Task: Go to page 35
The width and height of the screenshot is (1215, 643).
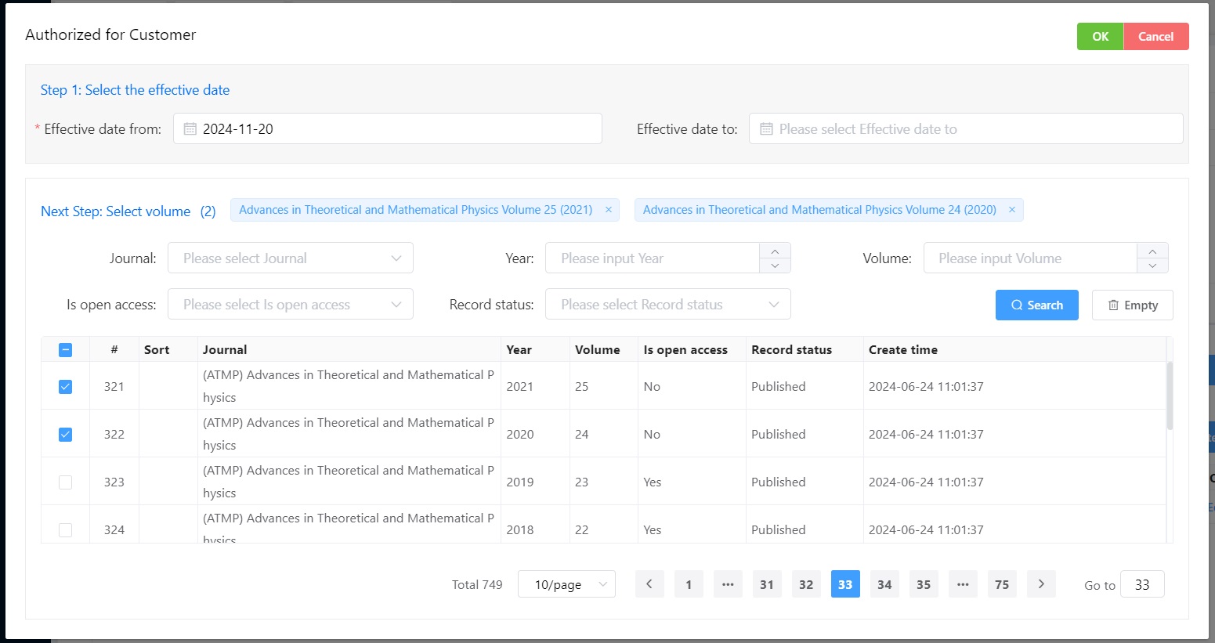Action: click(924, 584)
